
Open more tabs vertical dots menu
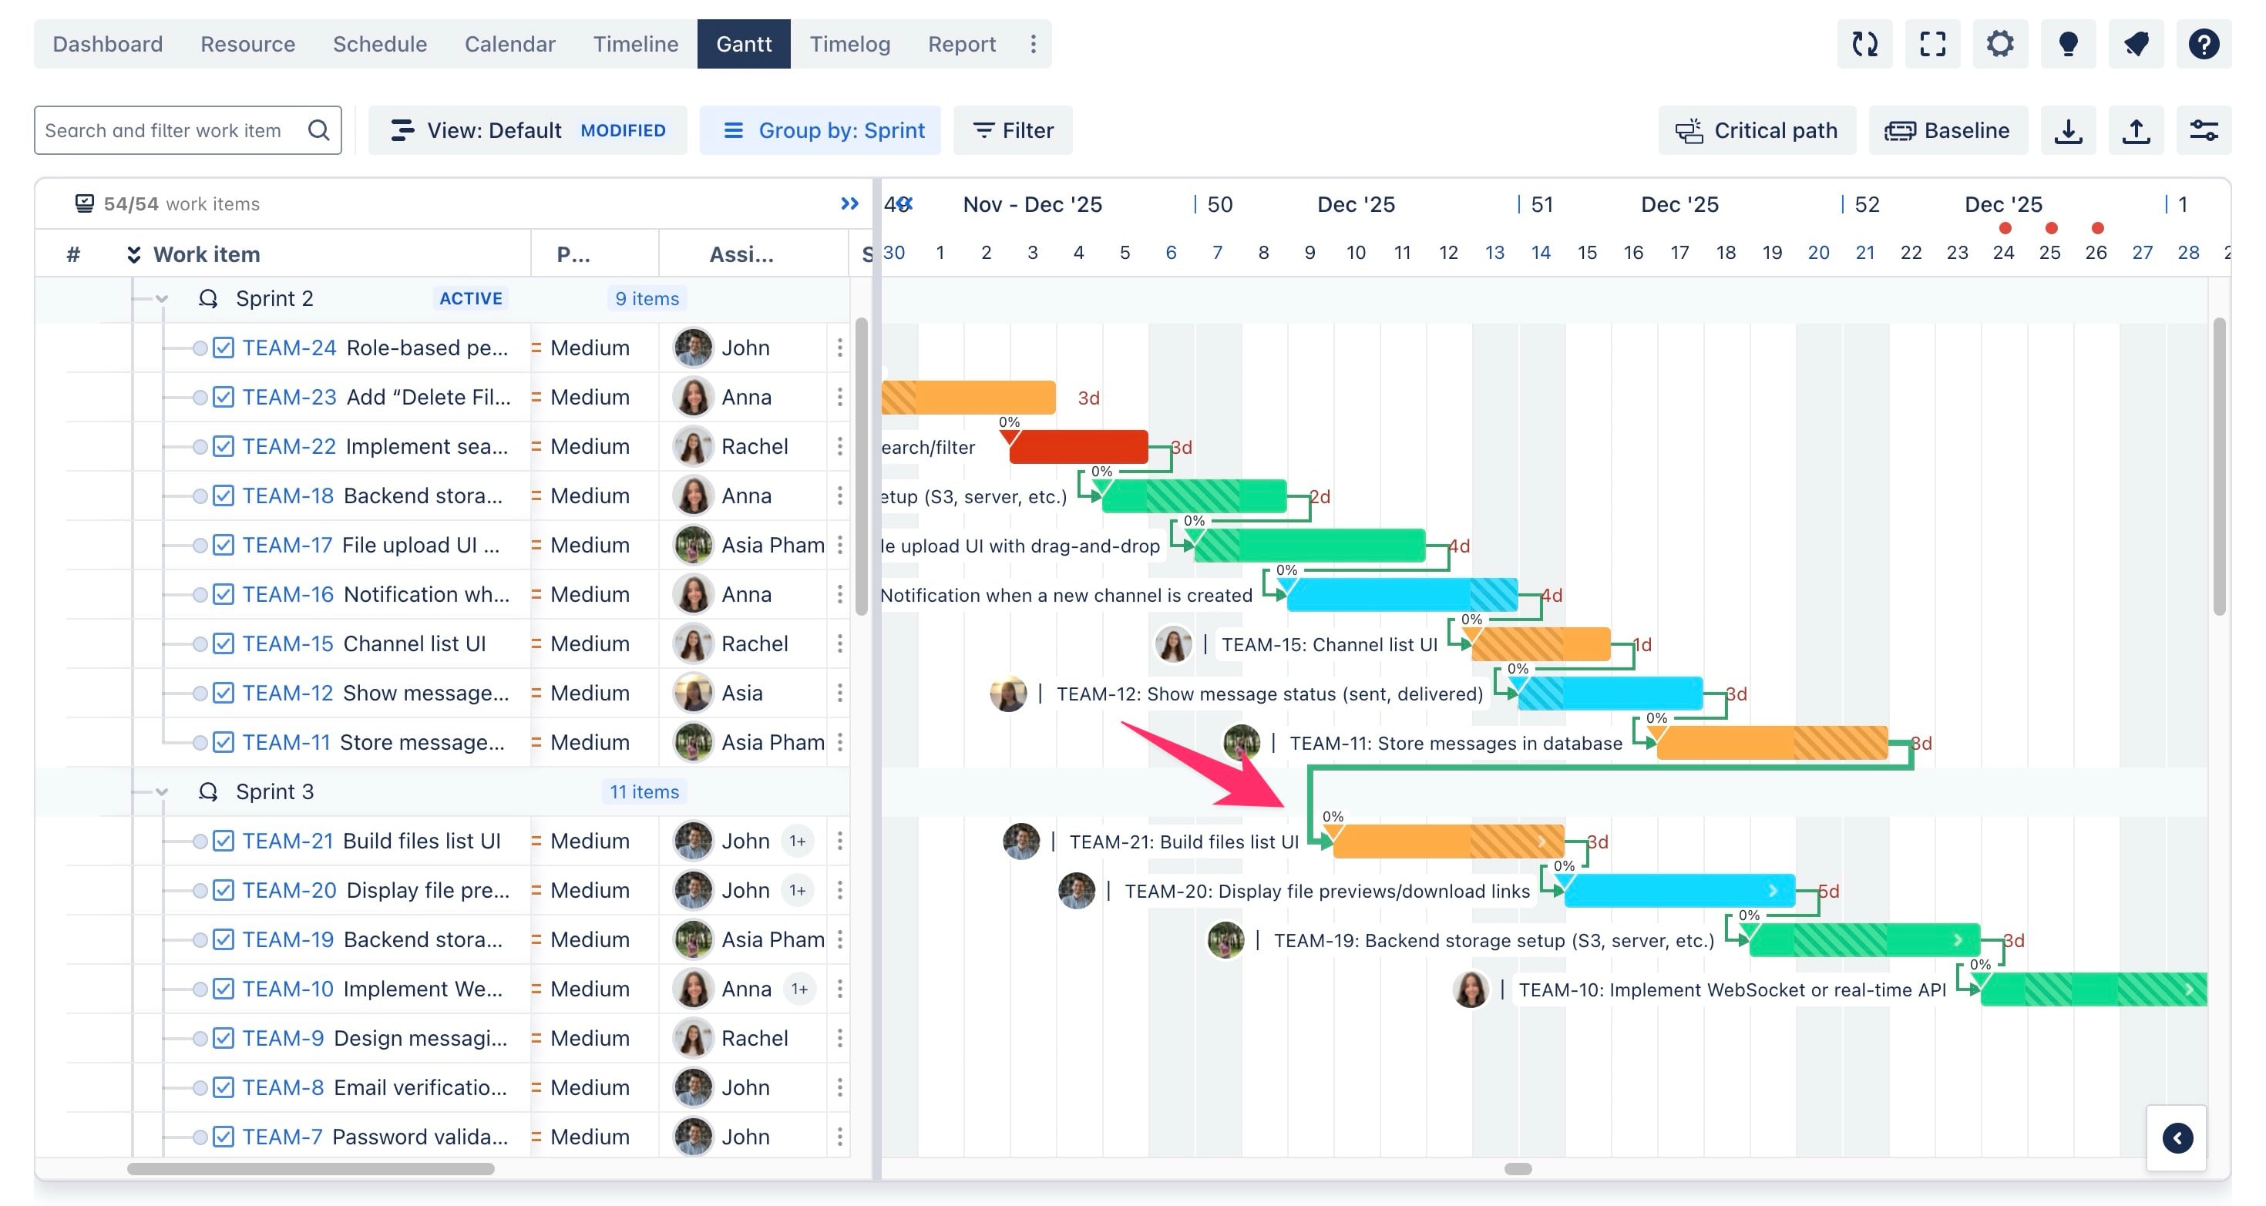[1033, 44]
